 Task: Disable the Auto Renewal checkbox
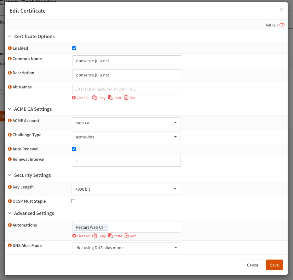(74, 149)
